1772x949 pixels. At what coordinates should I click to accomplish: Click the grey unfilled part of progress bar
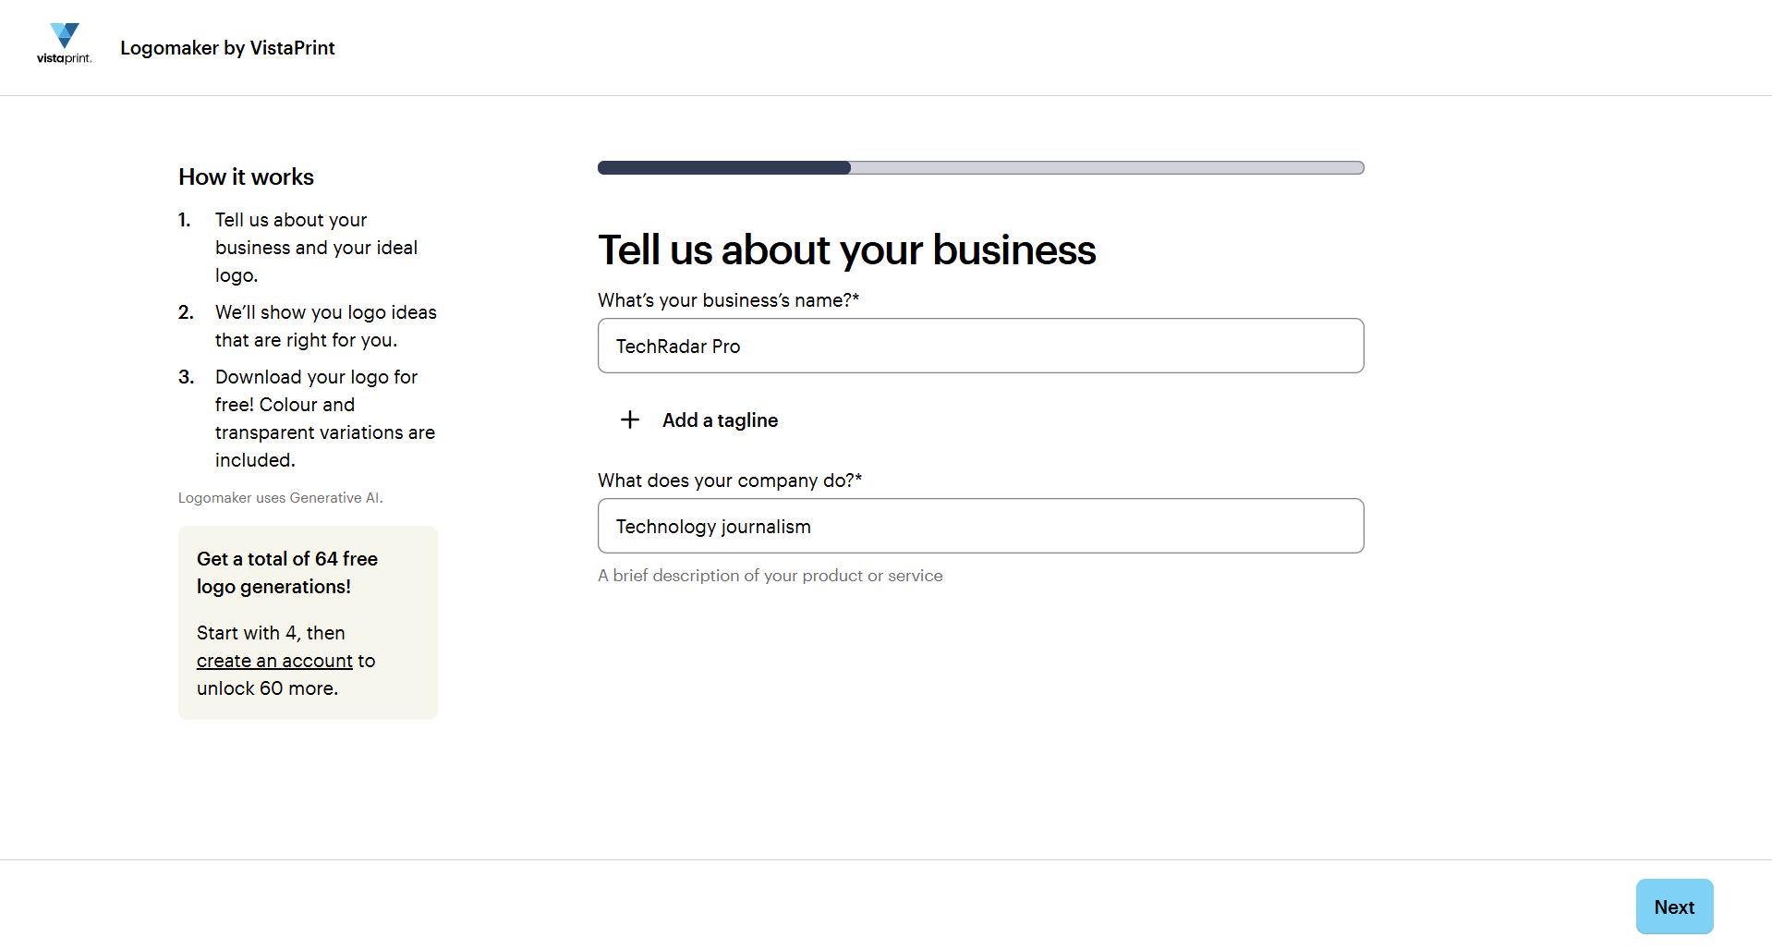coord(1106,168)
